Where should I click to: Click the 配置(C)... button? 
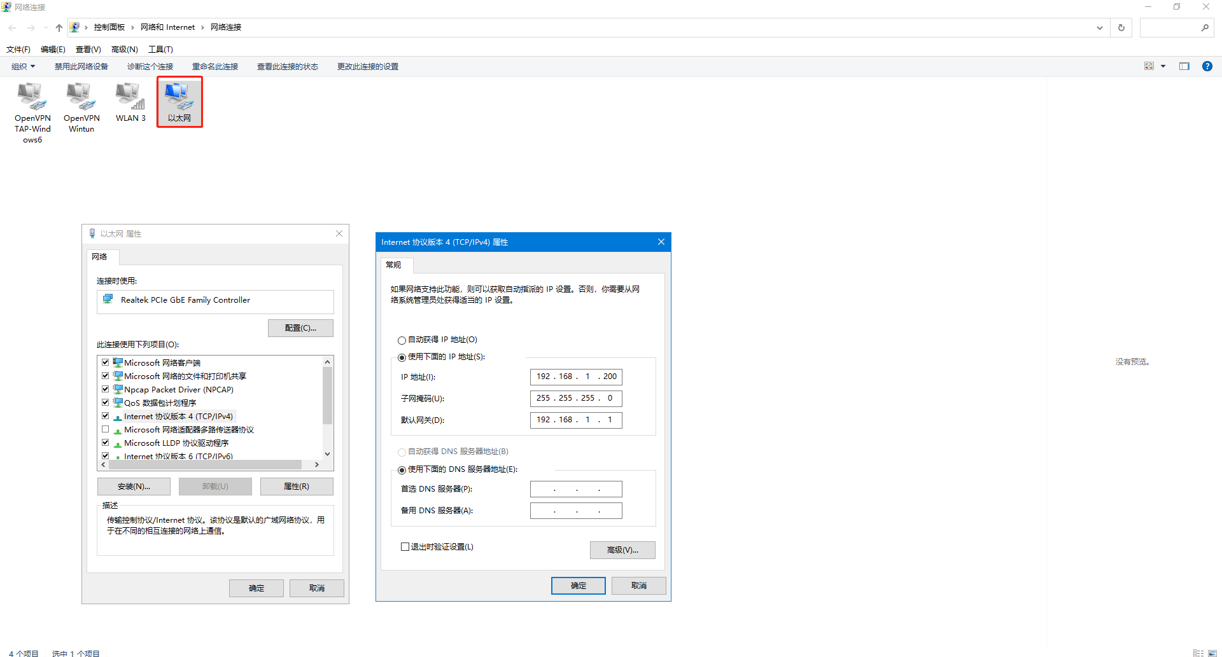300,328
